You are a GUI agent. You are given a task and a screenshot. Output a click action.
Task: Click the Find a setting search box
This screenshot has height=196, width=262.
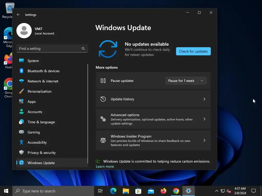[52, 48]
